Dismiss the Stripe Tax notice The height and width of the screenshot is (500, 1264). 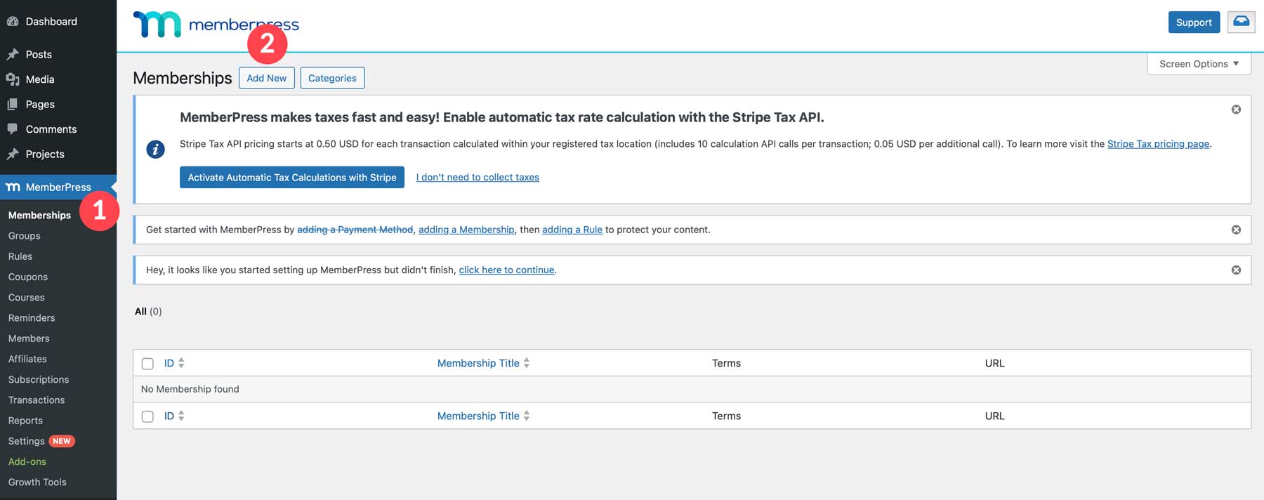click(1236, 110)
